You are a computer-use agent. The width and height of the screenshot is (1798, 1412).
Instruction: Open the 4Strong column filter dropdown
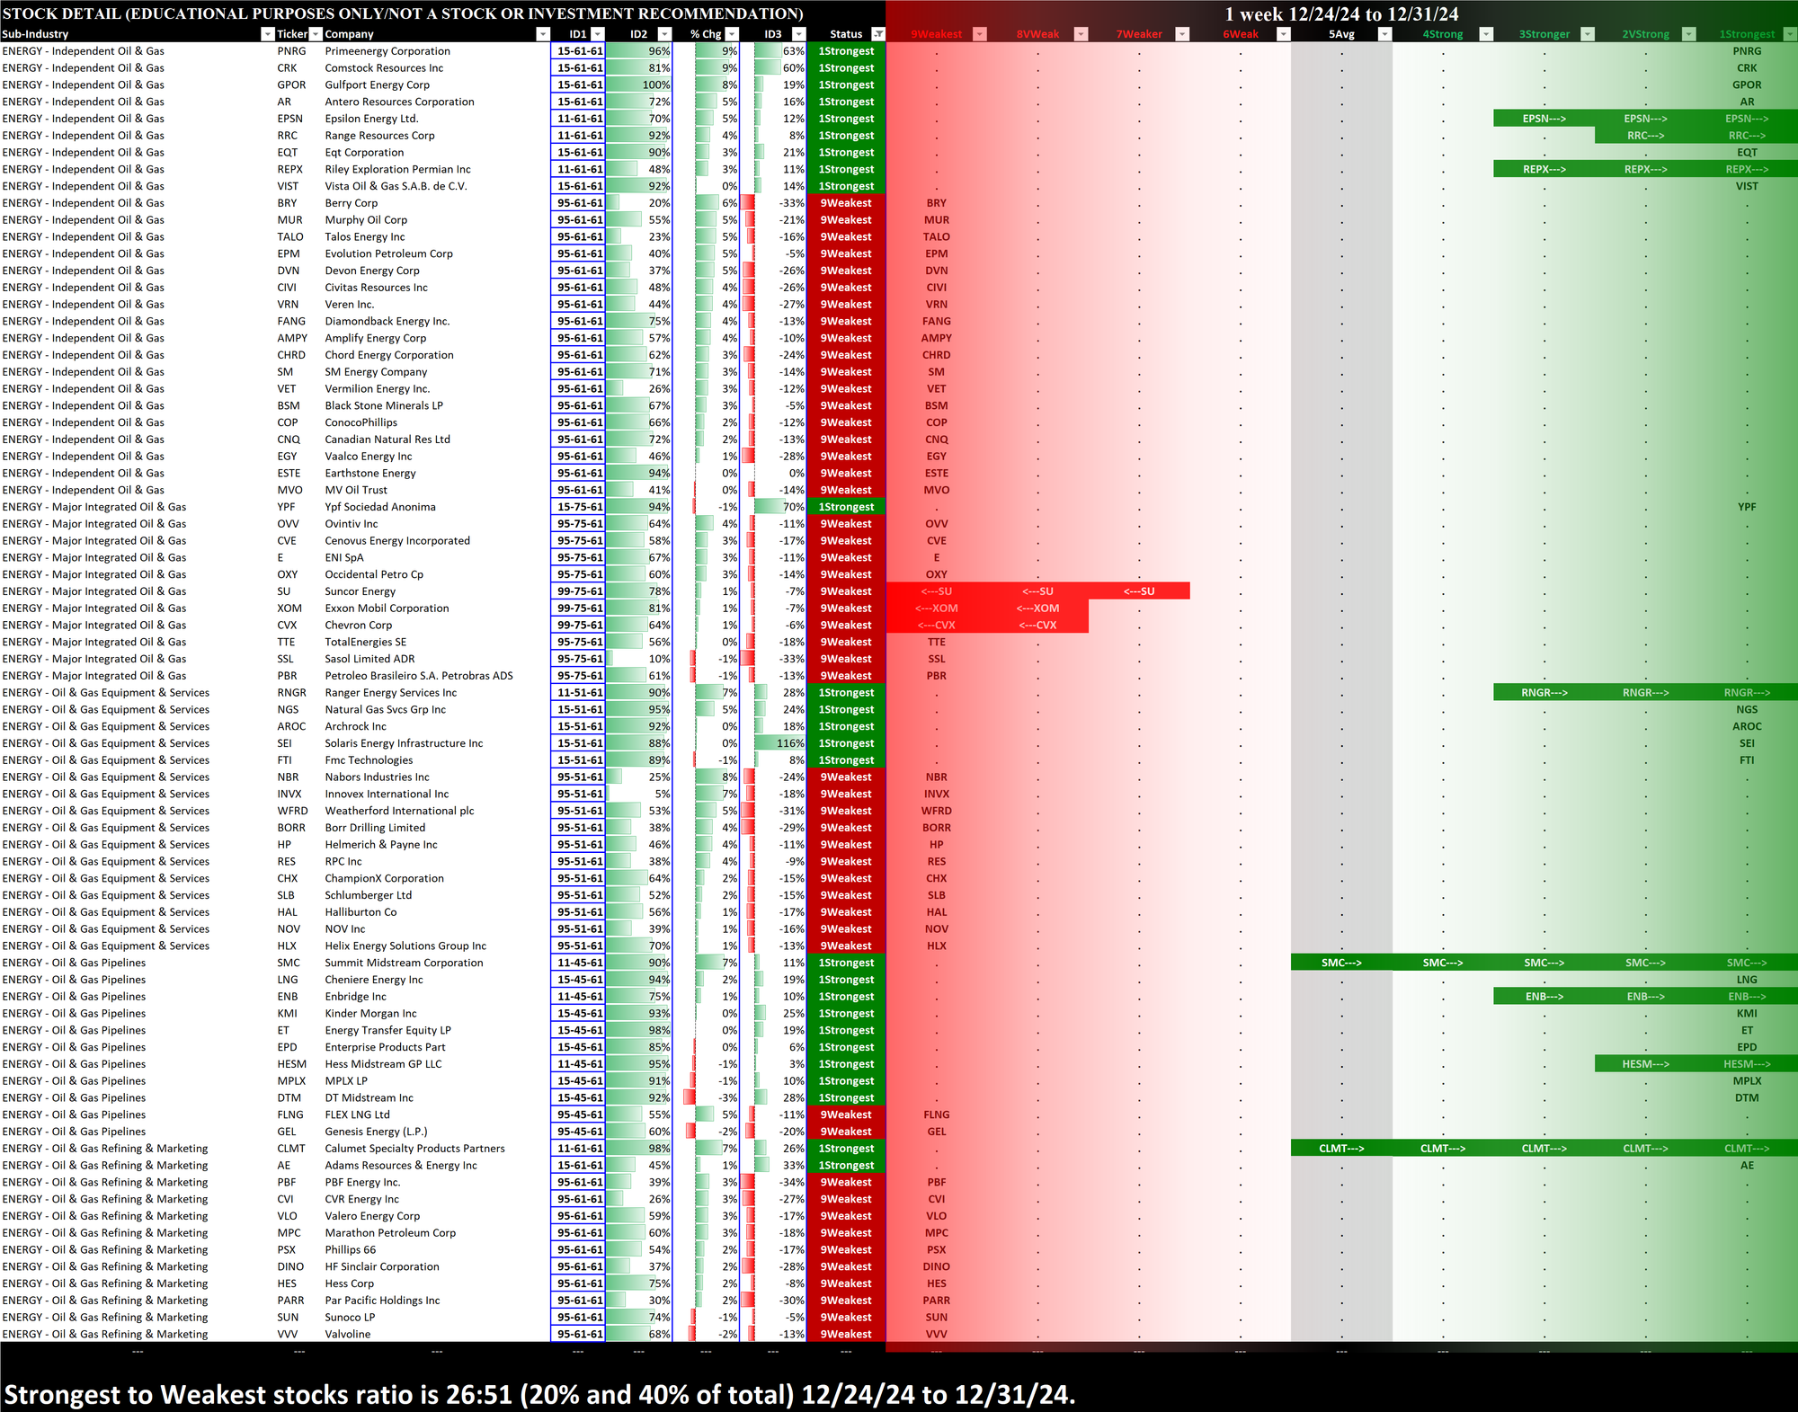click(x=1486, y=34)
